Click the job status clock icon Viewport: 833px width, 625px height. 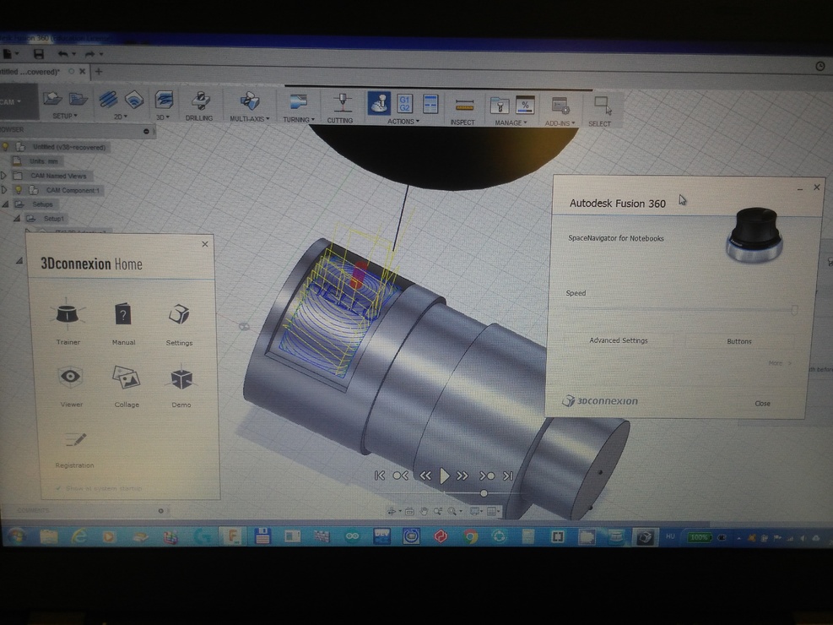(820, 67)
